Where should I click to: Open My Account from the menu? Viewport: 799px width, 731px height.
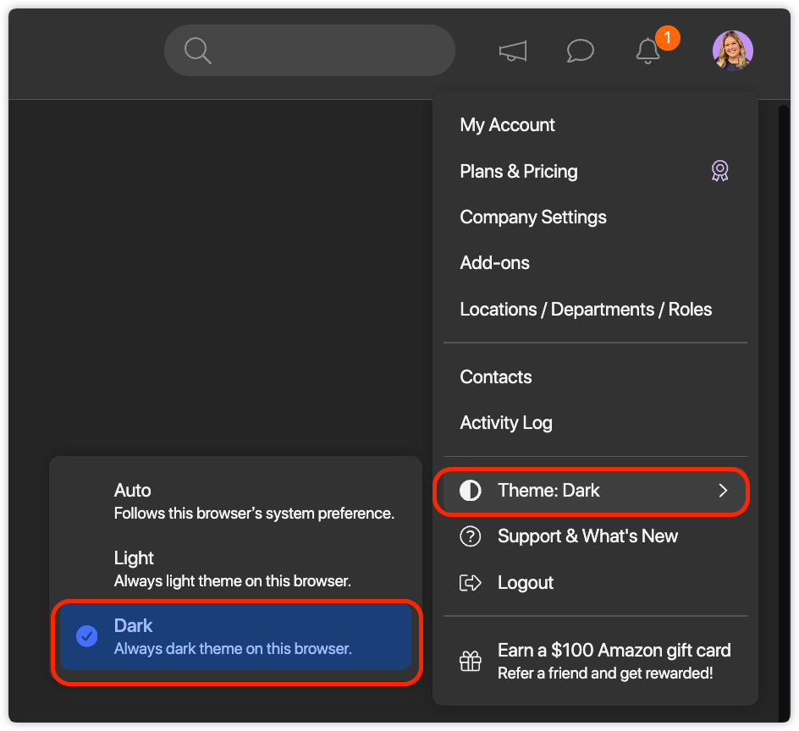click(507, 125)
